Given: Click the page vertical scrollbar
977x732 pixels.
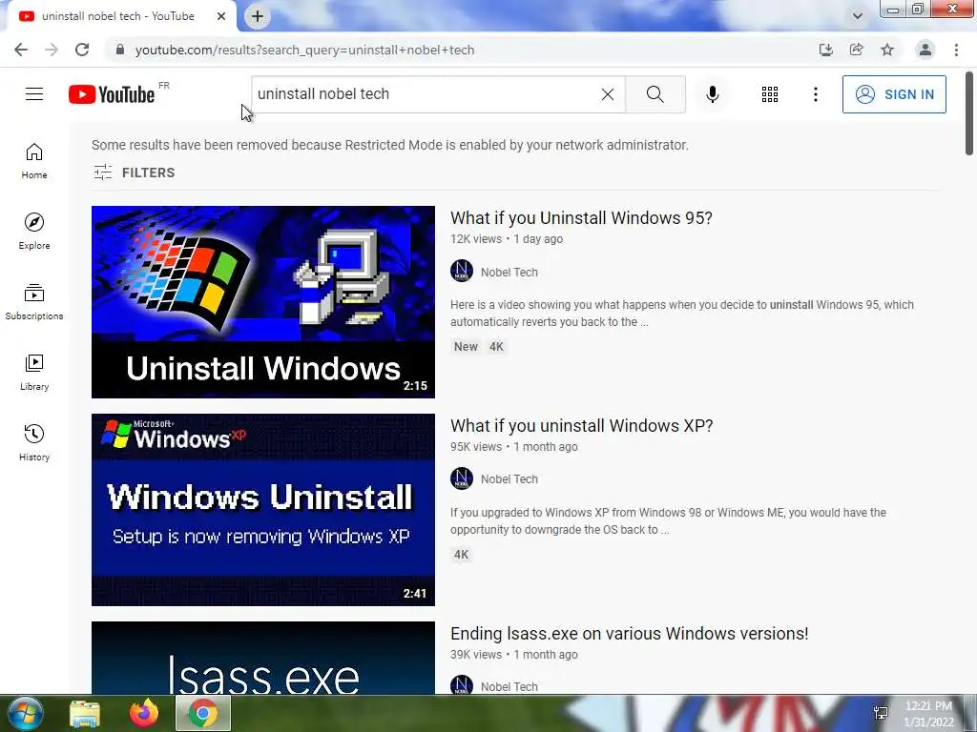Looking at the screenshot, I should [x=969, y=114].
